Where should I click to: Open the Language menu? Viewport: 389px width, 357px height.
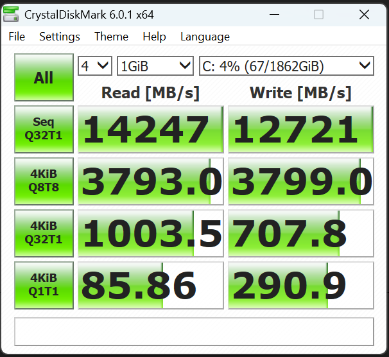point(205,37)
